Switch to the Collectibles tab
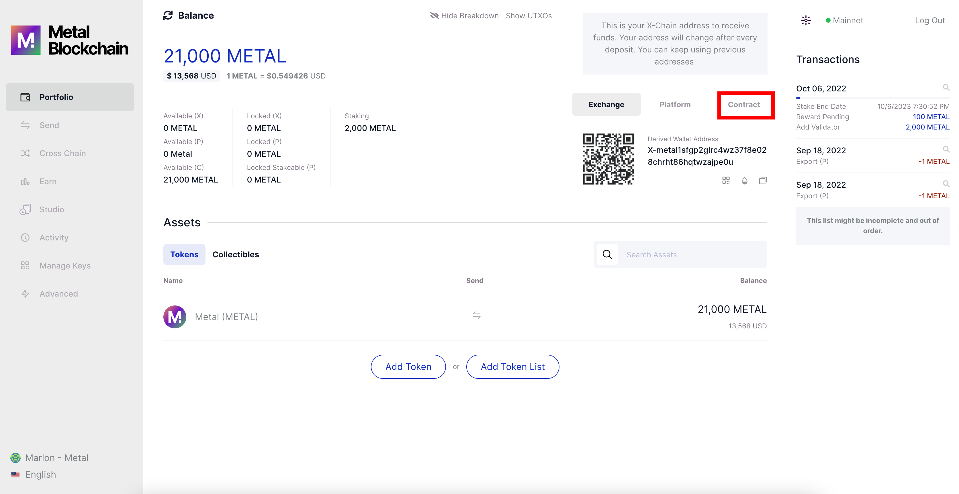 click(235, 255)
